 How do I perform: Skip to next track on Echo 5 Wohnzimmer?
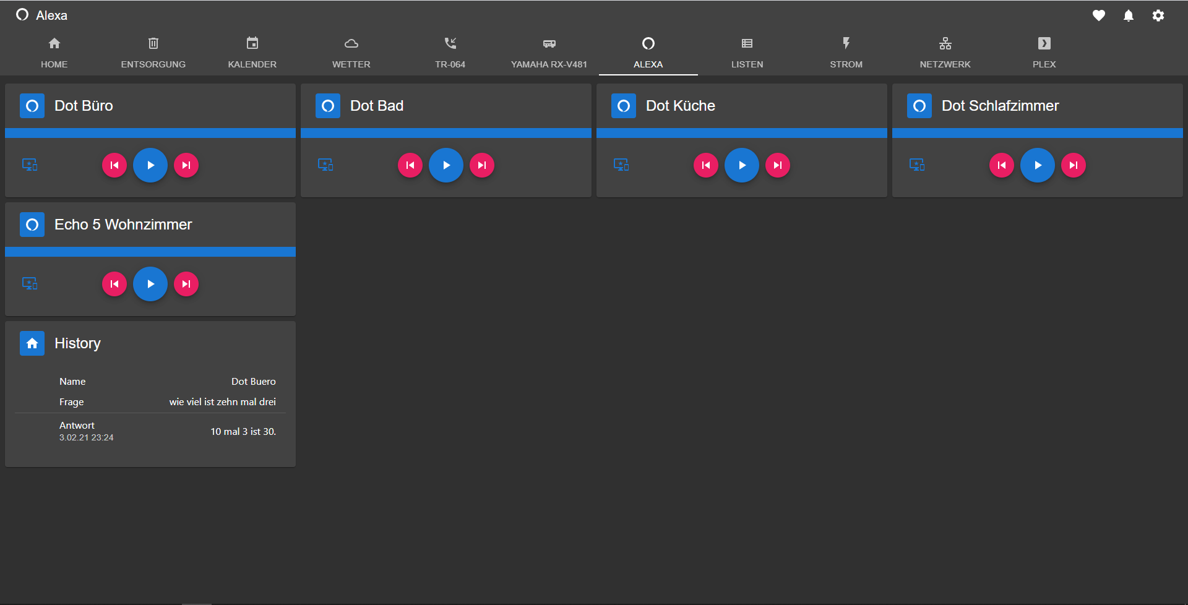point(186,284)
